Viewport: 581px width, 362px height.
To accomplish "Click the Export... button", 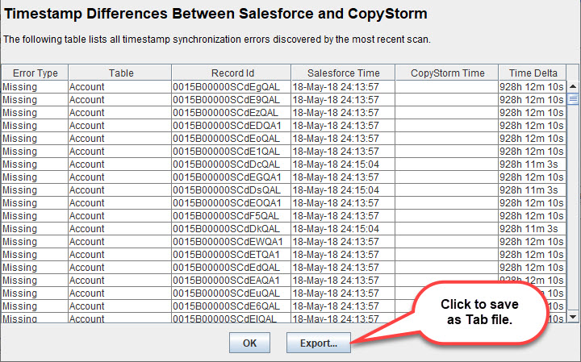I will (x=318, y=343).
